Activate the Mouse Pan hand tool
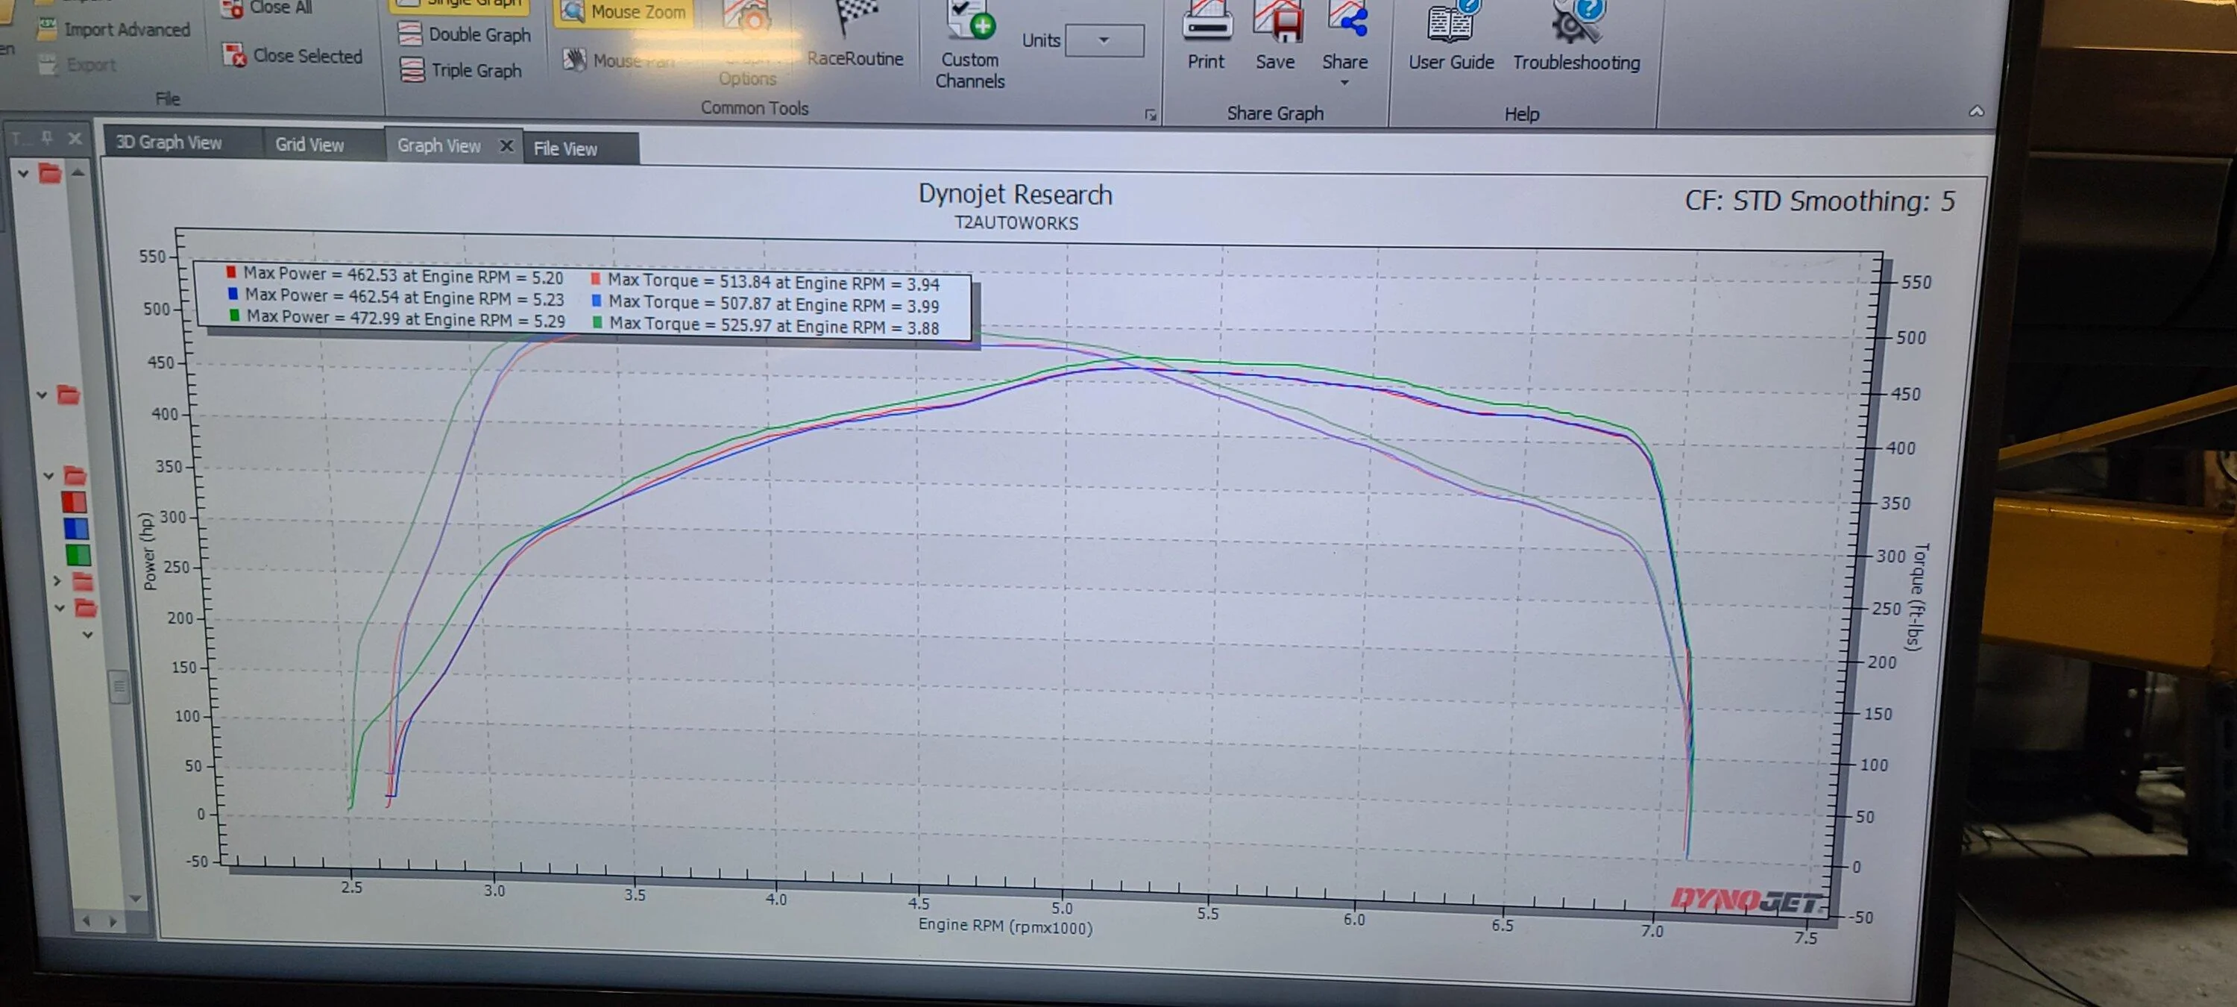2237x1007 pixels. tap(574, 59)
